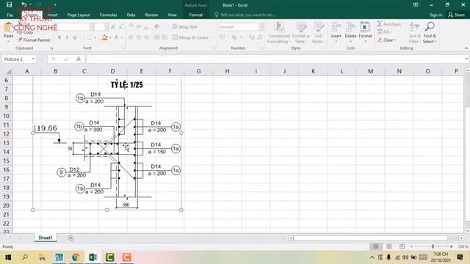Open Conditional Formatting menu

[279, 32]
